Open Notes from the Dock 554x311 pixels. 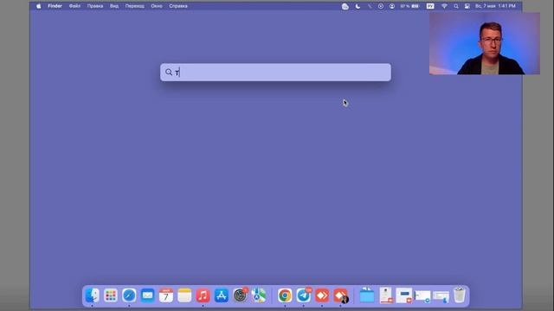click(184, 295)
